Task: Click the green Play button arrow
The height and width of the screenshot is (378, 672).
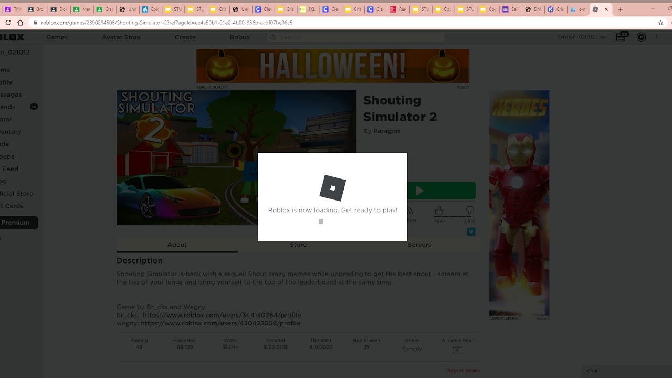Action: click(x=419, y=191)
